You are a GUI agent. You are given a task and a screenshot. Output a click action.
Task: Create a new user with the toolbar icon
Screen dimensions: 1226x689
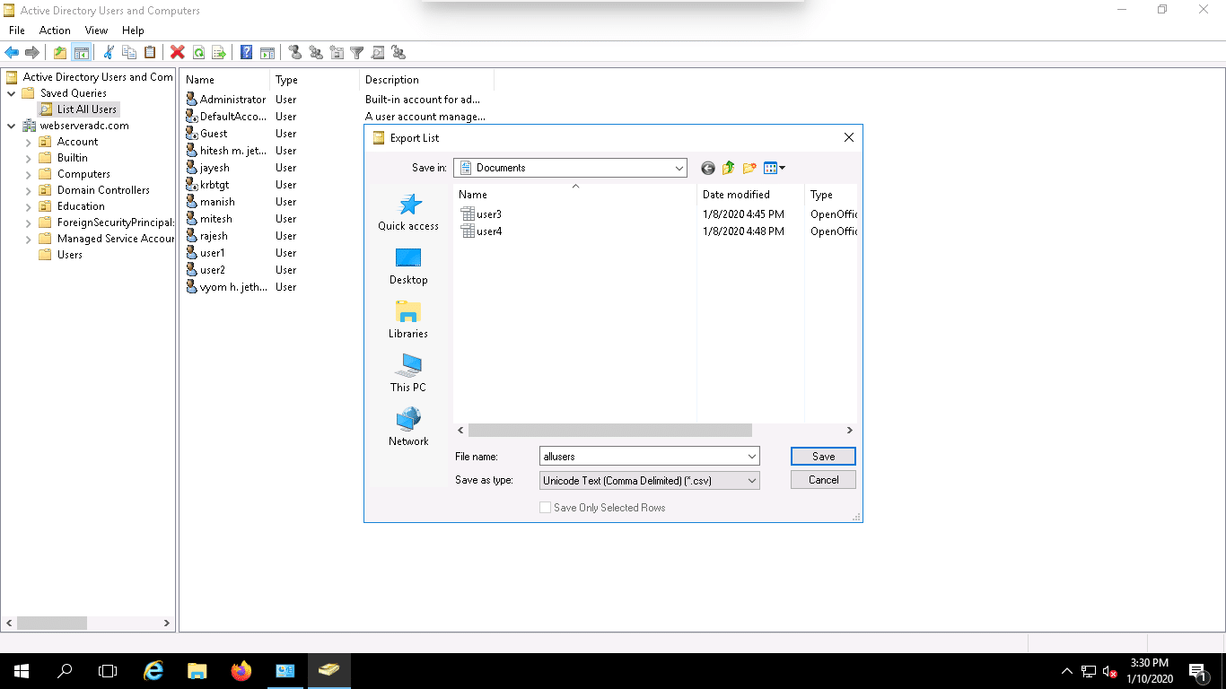[x=294, y=52]
